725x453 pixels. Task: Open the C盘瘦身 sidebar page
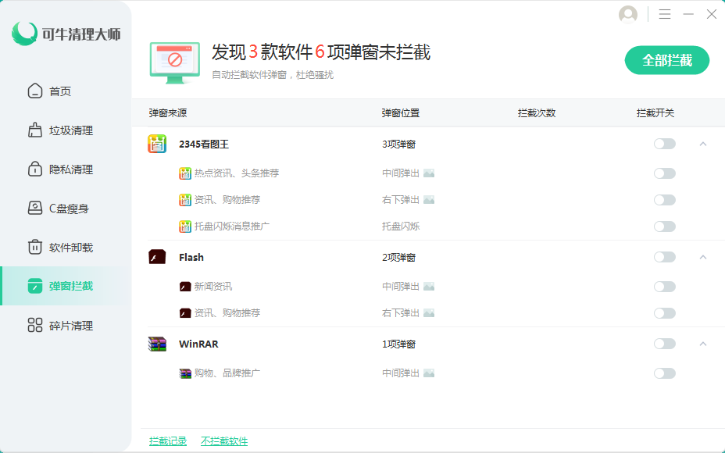pos(69,209)
